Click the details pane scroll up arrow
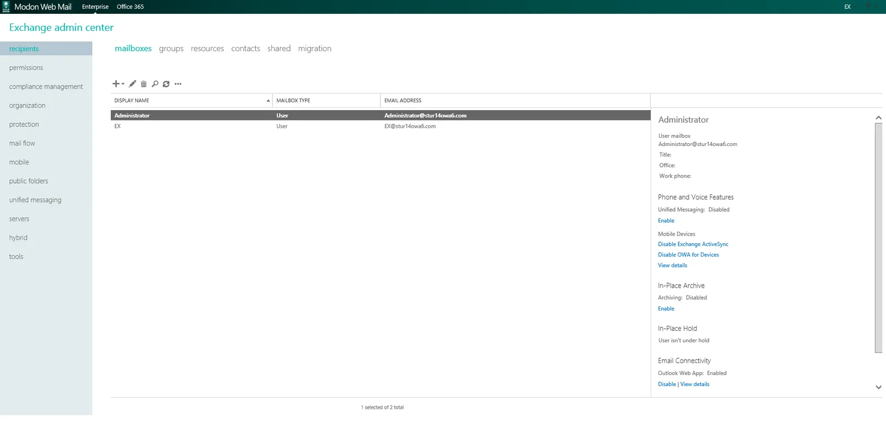Viewport: 886px width, 422px height. click(878, 118)
